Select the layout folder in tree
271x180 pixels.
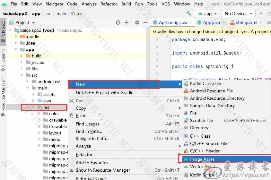tap(55, 133)
